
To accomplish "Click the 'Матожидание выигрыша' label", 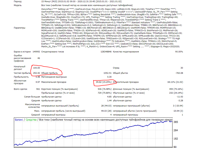I will tap(54, 77).
